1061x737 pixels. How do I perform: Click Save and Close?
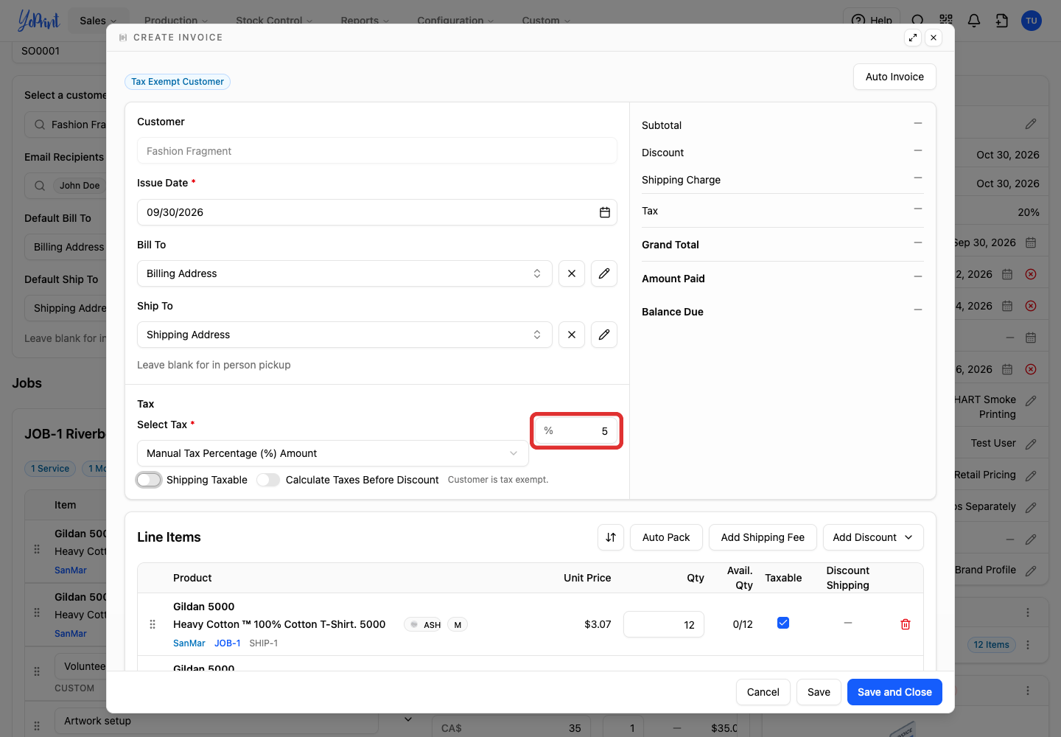pos(894,692)
